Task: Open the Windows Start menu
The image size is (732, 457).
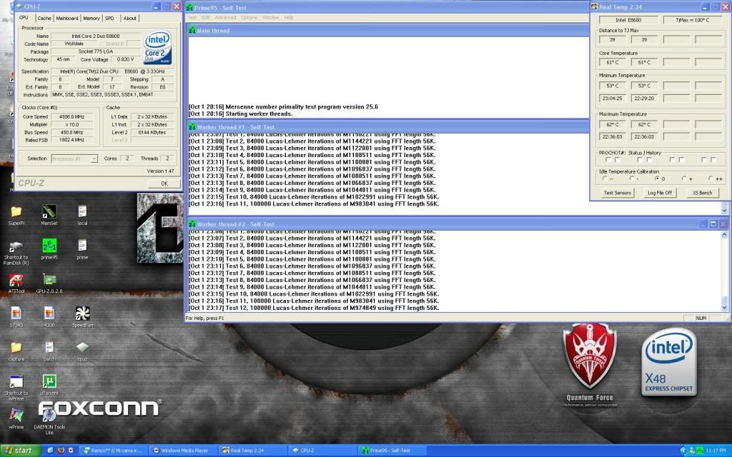Action: [x=20, y=451]
